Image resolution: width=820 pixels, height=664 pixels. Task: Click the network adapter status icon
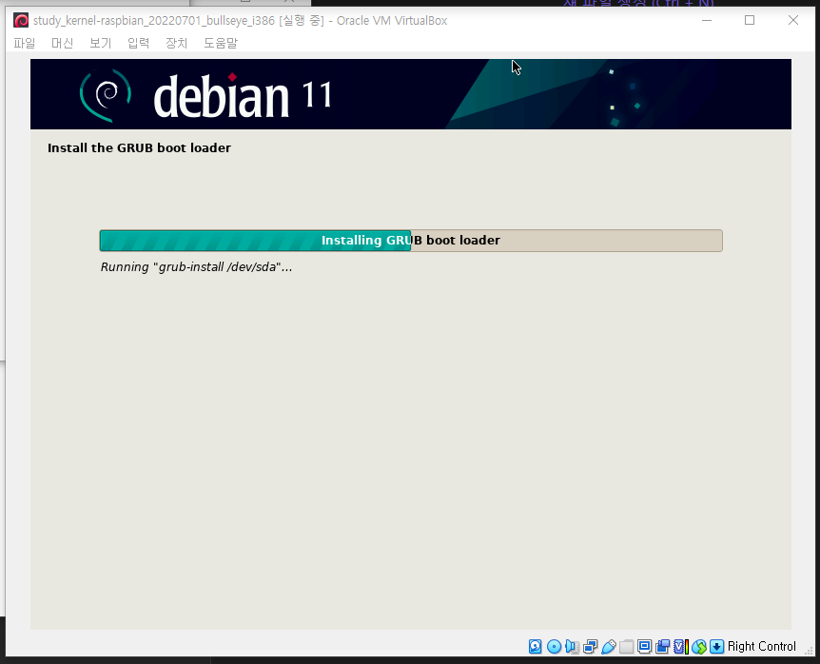590,646
